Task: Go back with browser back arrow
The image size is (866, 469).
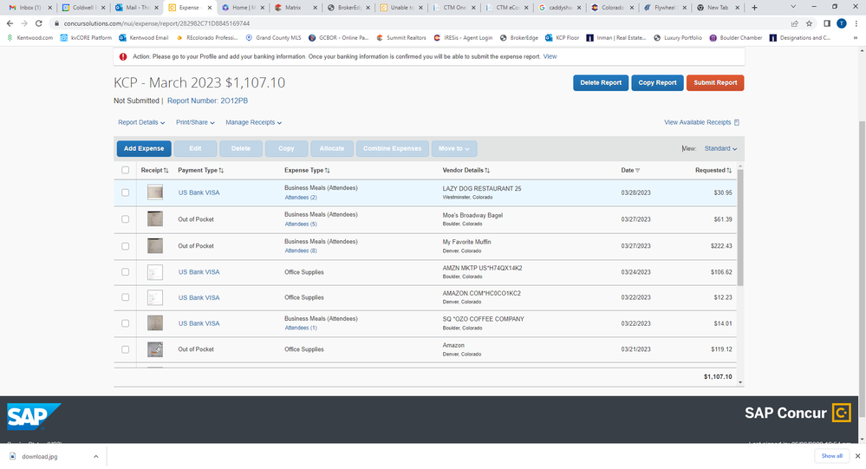Action: pos(10,23)
